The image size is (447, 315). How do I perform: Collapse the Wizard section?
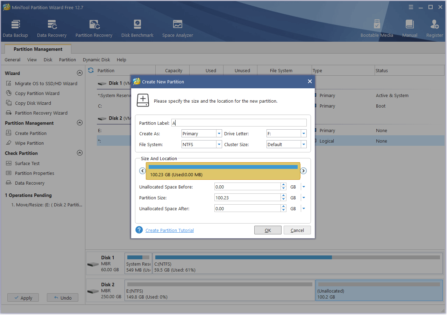coord(79,73)
